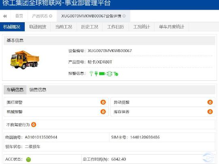
Task: Click the double-arrow tab scroll-back icon
Action: pyautogui.click(x=5, y=16)
